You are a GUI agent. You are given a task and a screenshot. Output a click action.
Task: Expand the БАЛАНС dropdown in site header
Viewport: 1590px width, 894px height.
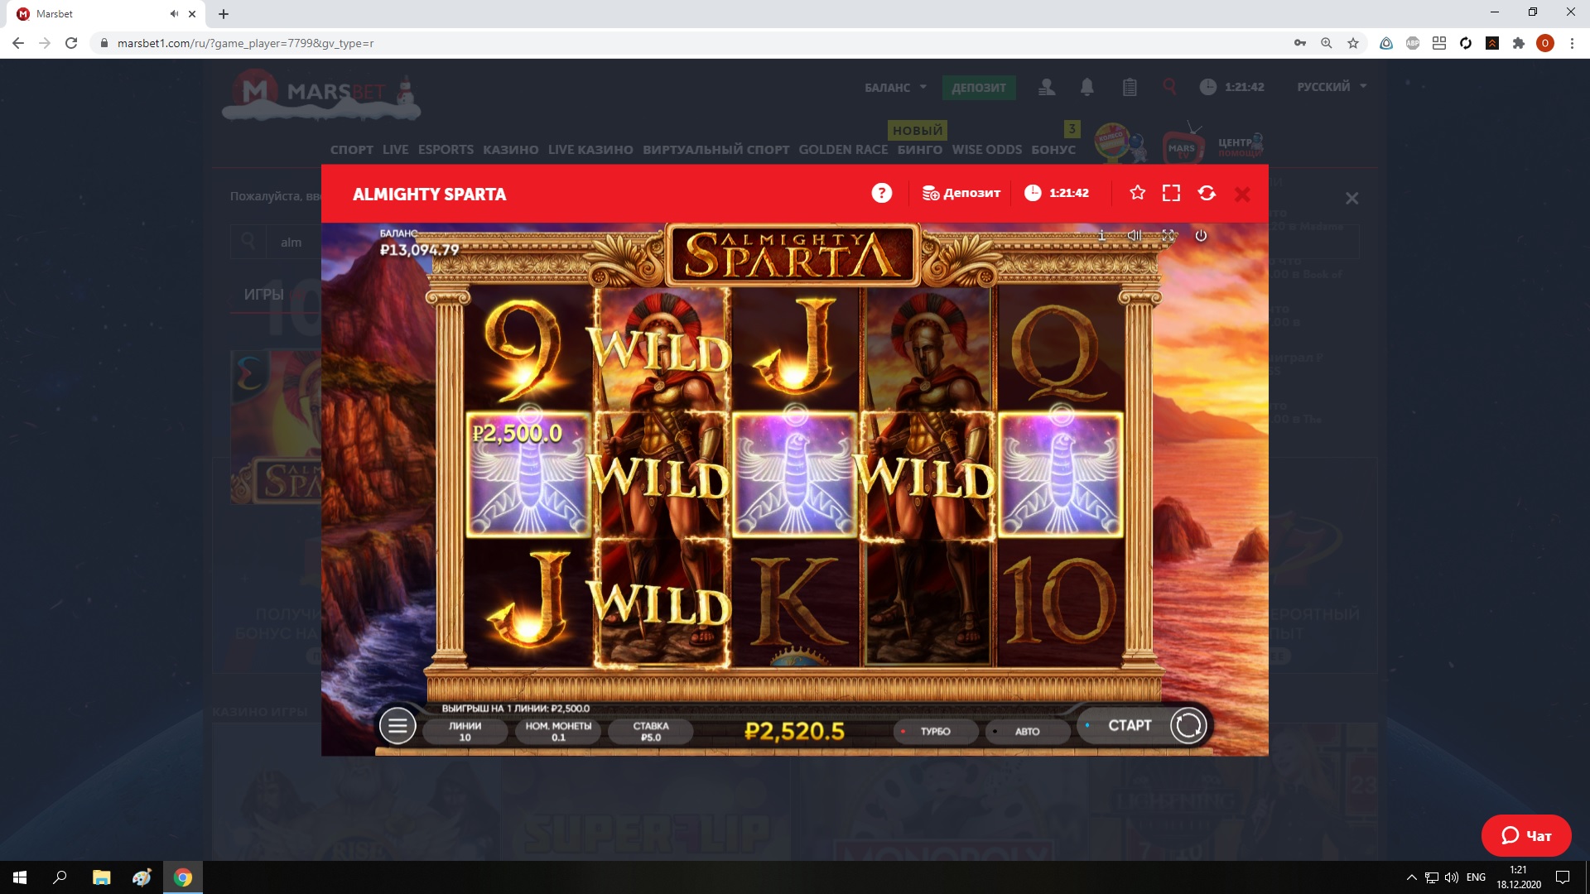pos(895,87)
